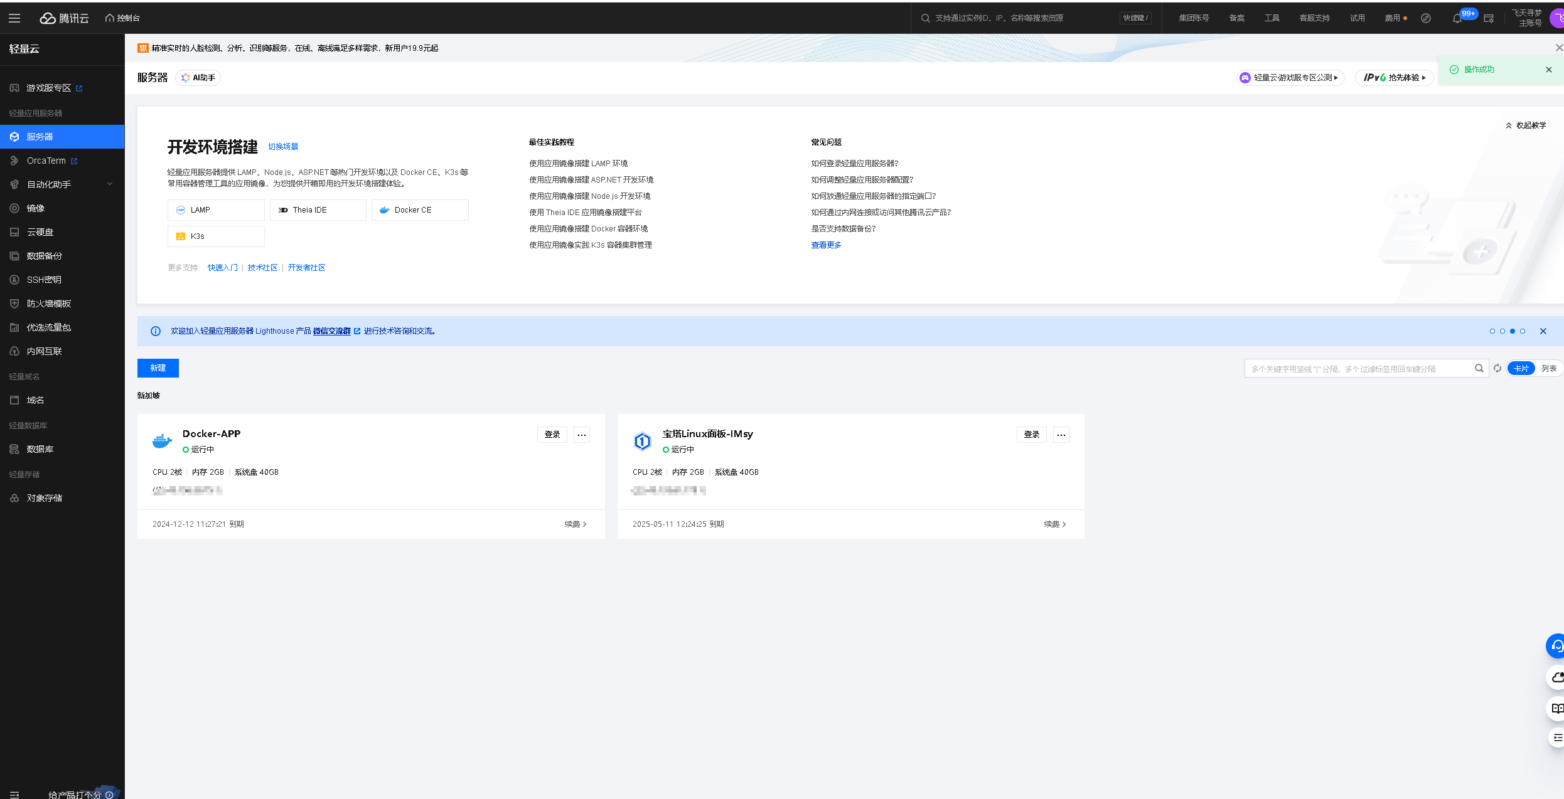
Task: Click the blue 新建 button
Action: coord(158,368)
